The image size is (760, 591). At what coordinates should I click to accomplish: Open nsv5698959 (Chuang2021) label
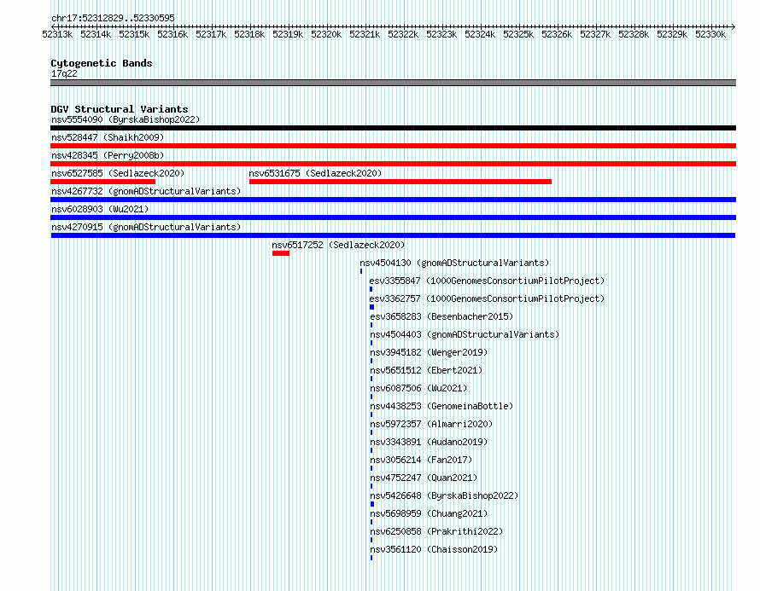pos(429,513)
